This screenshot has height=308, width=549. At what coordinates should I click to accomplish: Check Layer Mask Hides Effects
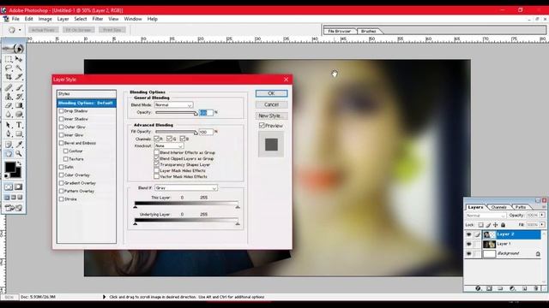[156, 171]
